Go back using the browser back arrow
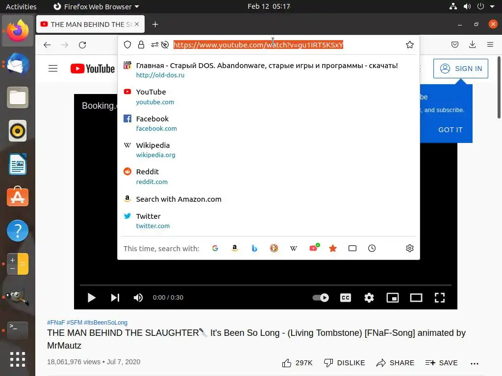502x376 pixels. point(47,45)
